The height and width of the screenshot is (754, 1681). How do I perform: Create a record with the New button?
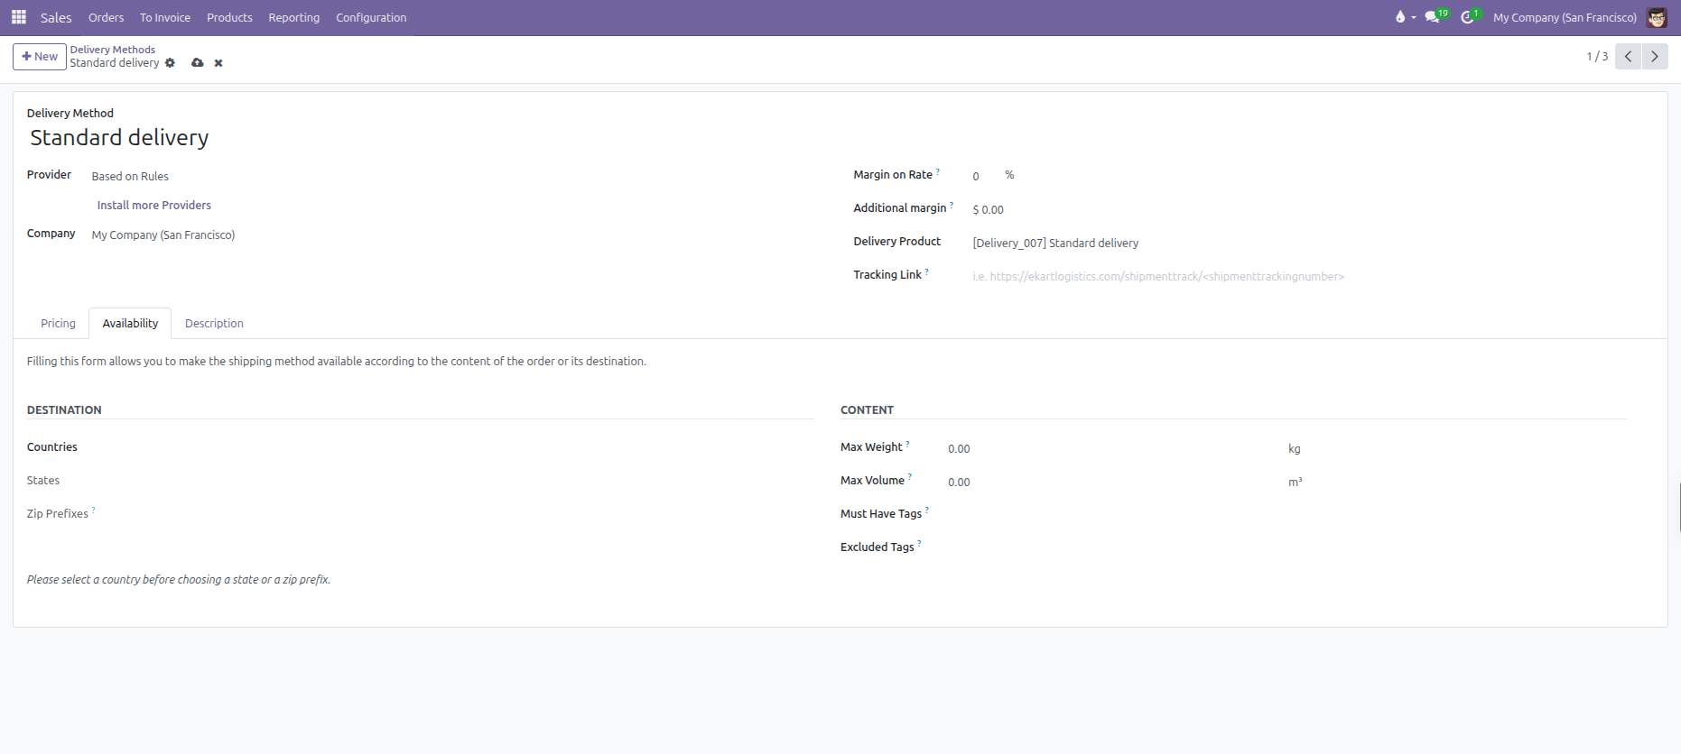(x=40, y=56)
